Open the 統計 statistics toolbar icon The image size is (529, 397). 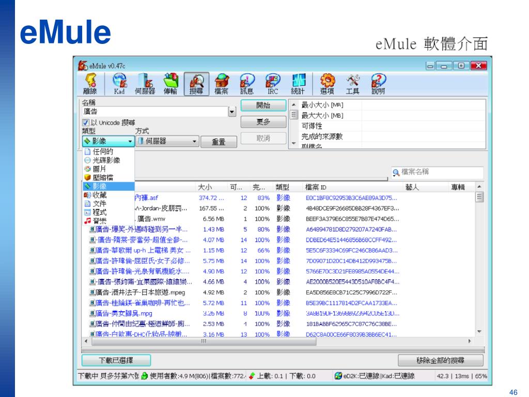298,84
